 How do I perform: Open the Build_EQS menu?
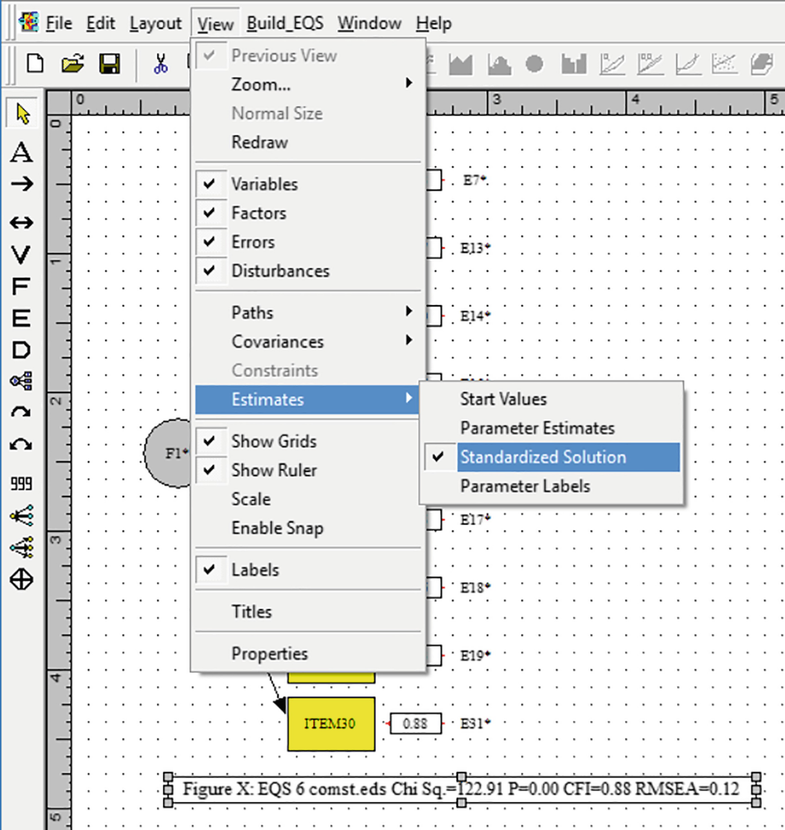click(x=285, y=23)
